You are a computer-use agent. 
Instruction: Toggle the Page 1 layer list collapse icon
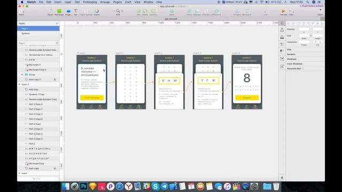pos(57,43)
